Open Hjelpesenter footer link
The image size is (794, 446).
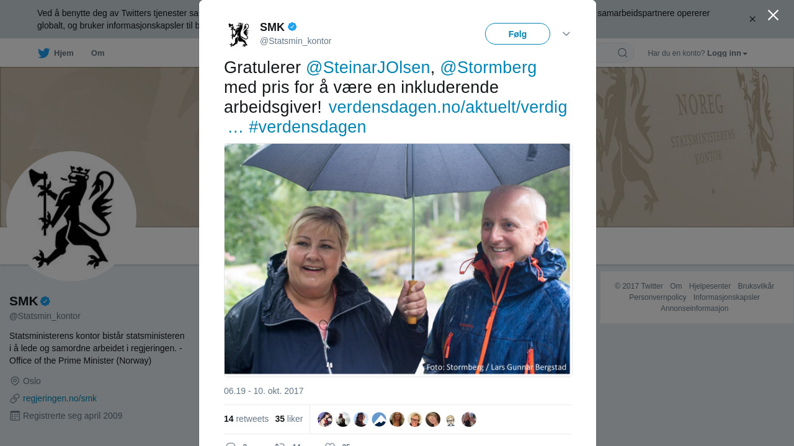(710, 286)
